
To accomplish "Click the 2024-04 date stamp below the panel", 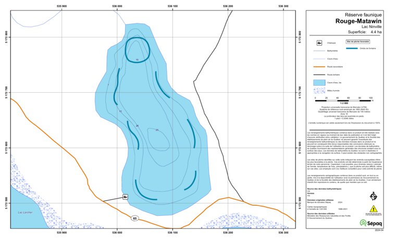I will click(379, 230).
